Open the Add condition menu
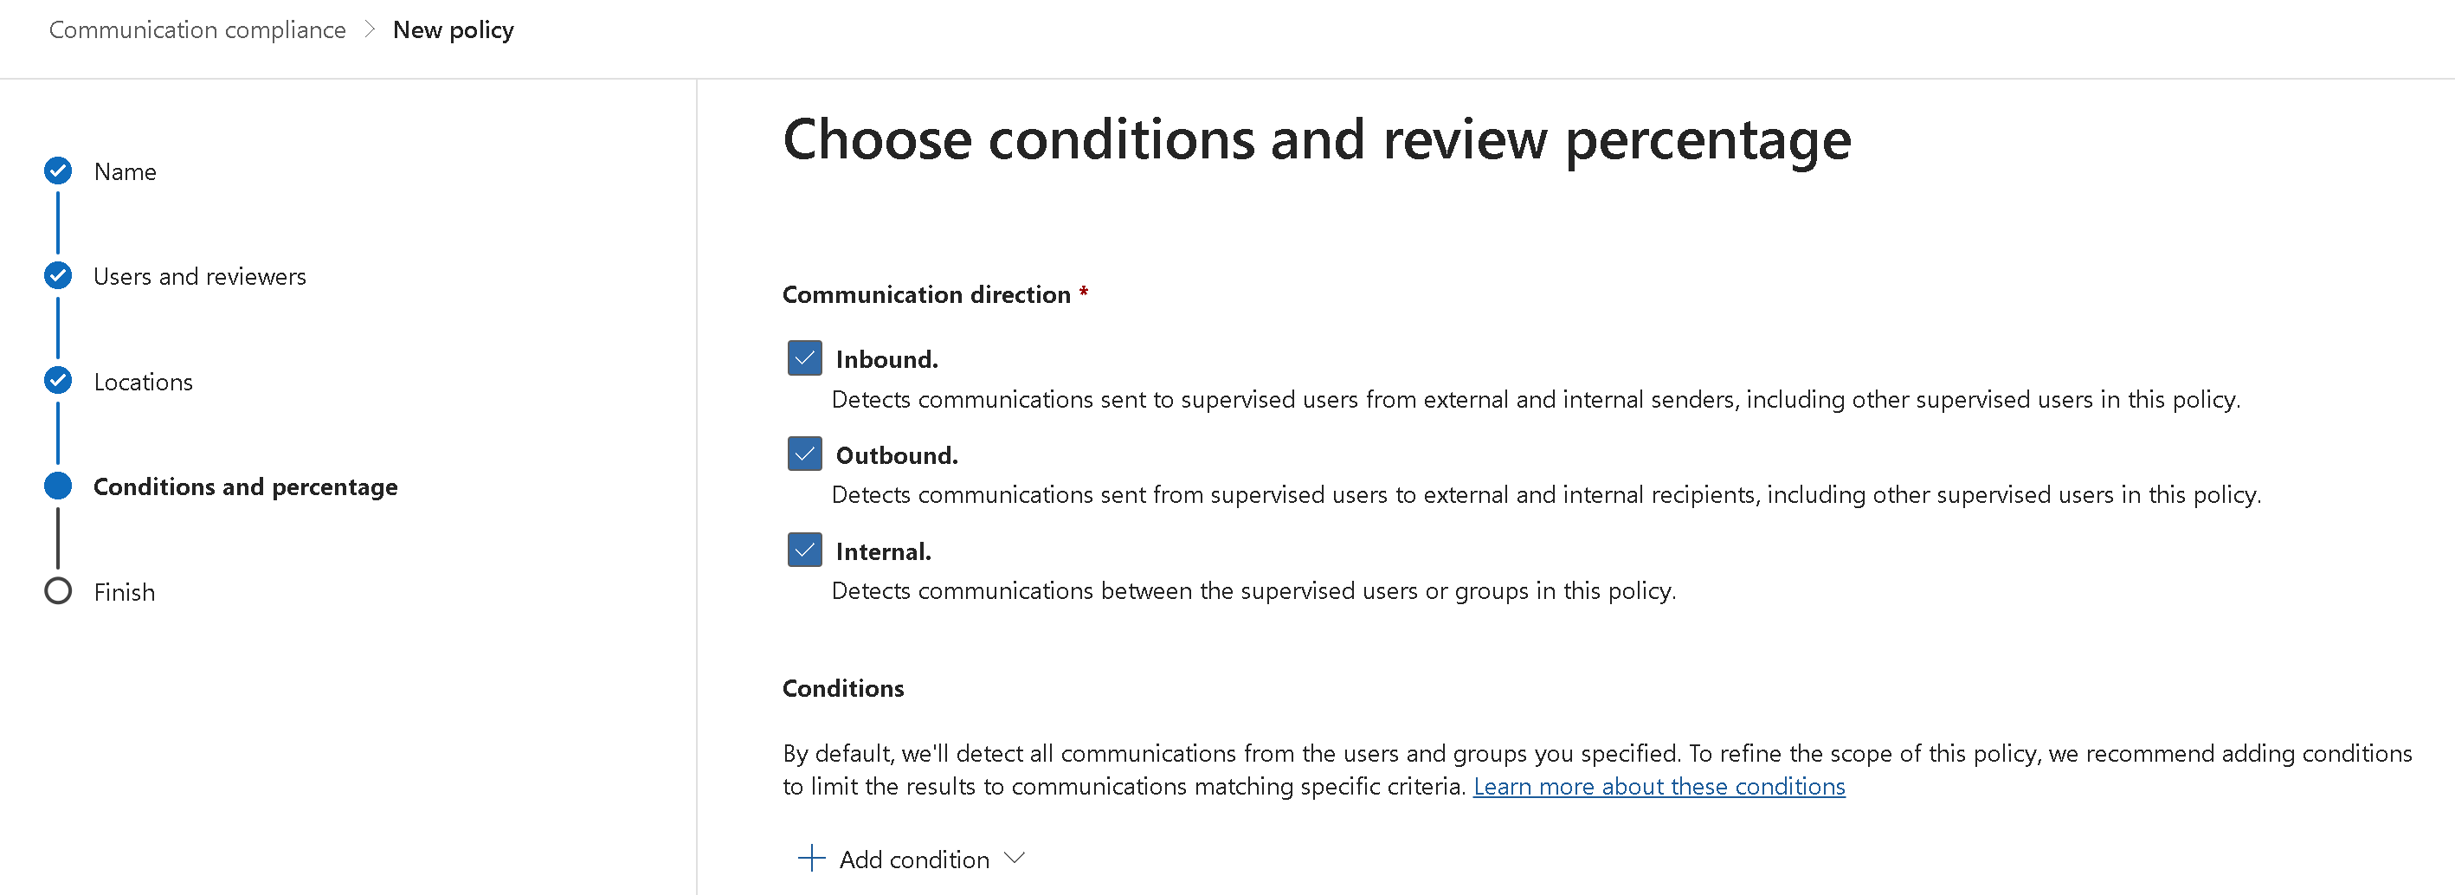The height and width of the screenshot is (895, 2455). (913, 860)
